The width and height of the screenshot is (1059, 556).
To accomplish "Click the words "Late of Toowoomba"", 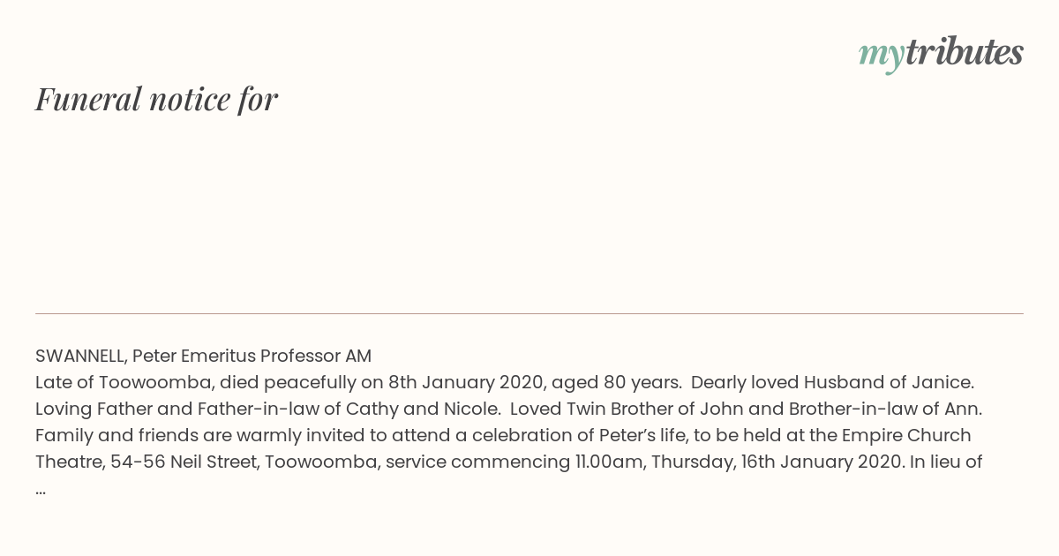I will [122, 382].
